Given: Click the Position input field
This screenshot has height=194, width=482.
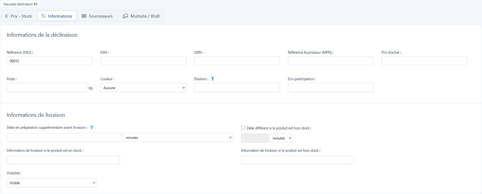Looking at the screenshot, I should point(237,88).
